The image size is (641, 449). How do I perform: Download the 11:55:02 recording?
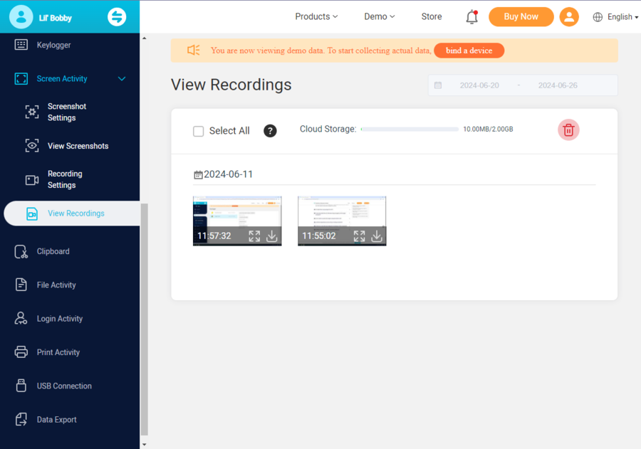coord(377,236)
